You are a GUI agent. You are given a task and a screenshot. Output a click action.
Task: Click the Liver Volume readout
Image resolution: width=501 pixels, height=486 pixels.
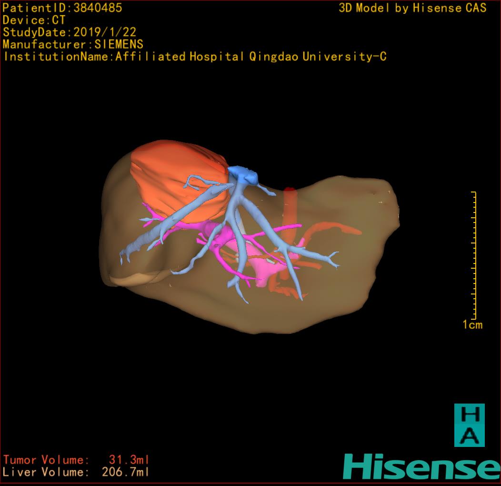pos(76,473)
